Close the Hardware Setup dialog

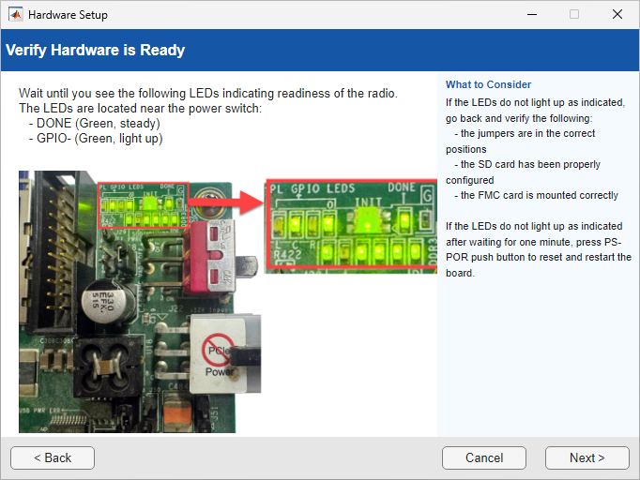pyautogui.click(x=617, y=15)
